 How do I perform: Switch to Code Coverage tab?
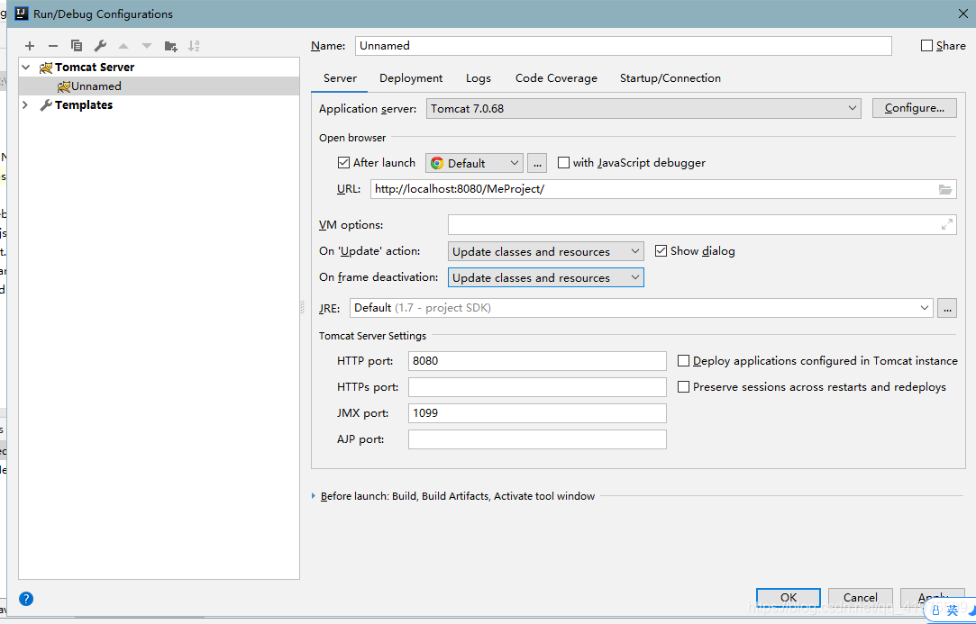pos(556,78)
